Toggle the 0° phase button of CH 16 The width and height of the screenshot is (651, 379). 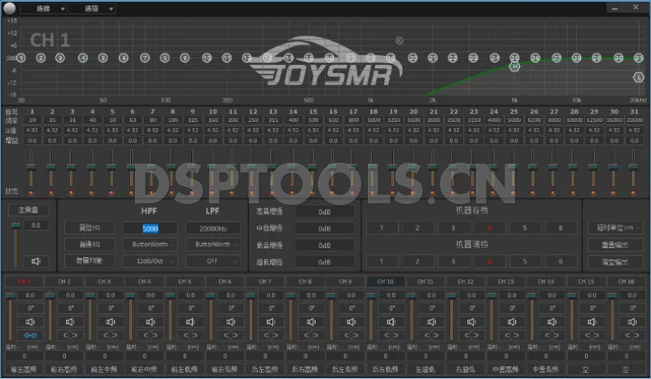pyautogui.click(x=632, y=308)
